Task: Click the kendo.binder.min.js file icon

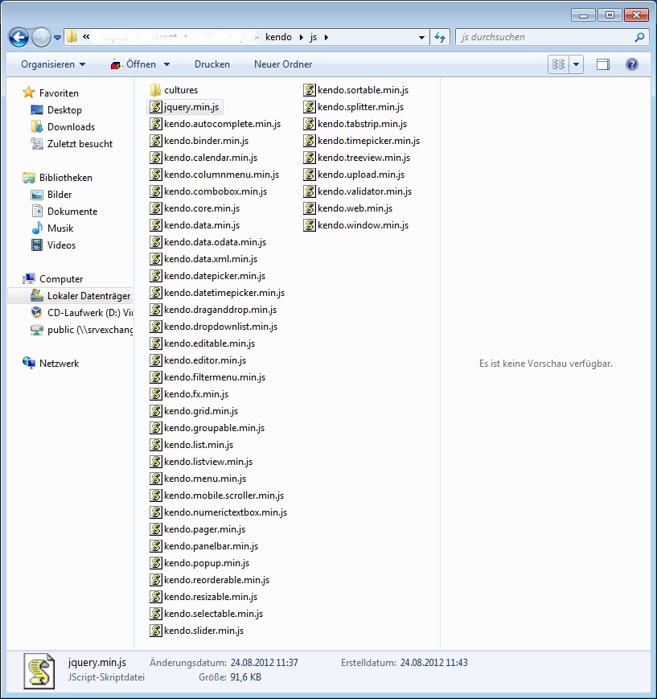Action: click(155, 141)
